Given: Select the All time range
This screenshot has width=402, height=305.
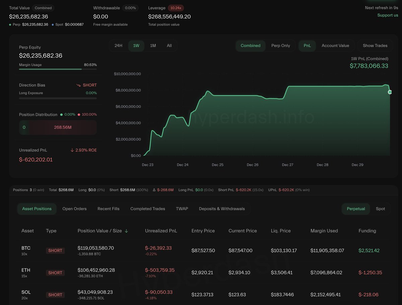Looking at the screenshot, I should (x=169, y=46).
